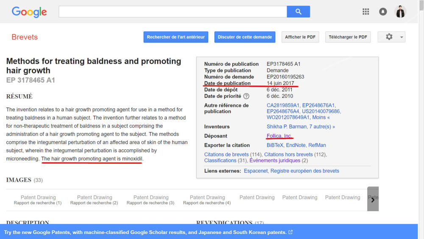Screen dimensions: 424x239
Task: Open the Google apps grid
Action: [365, 12]
